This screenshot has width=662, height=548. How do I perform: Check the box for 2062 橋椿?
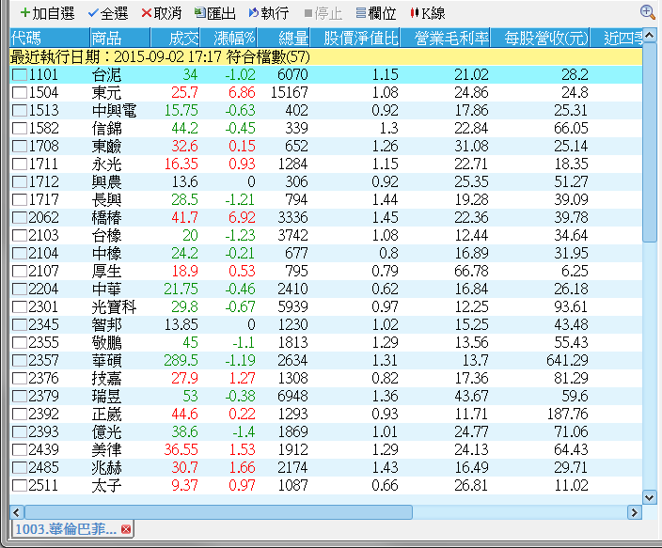[x=20, y=217]
